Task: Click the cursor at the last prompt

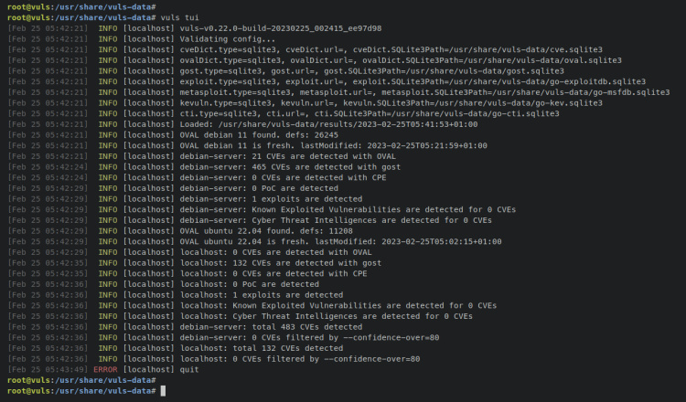Action: [163, 391]
